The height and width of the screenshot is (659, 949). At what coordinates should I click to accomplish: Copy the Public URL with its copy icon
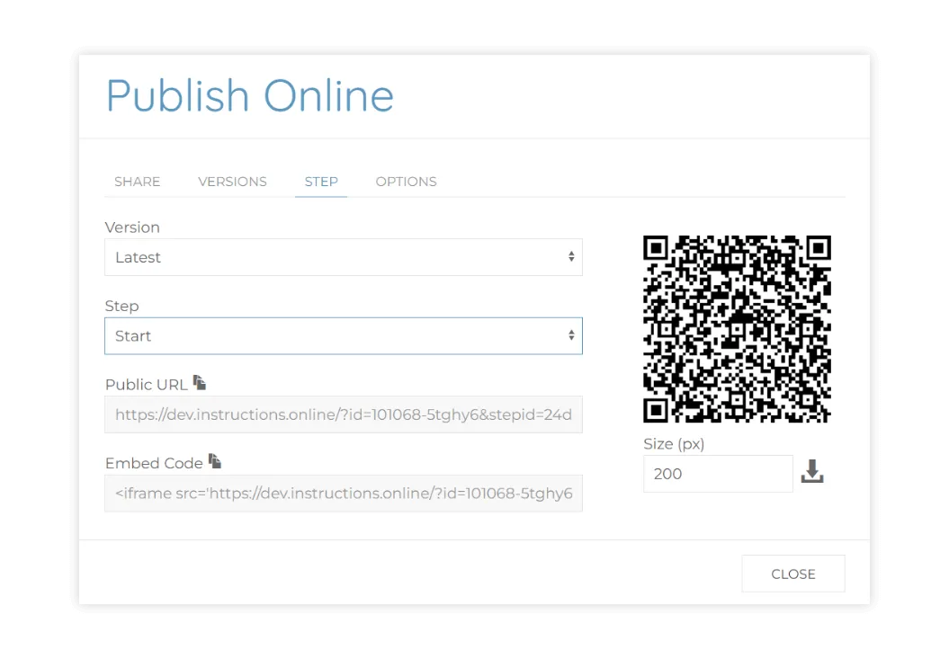(200, 382)
